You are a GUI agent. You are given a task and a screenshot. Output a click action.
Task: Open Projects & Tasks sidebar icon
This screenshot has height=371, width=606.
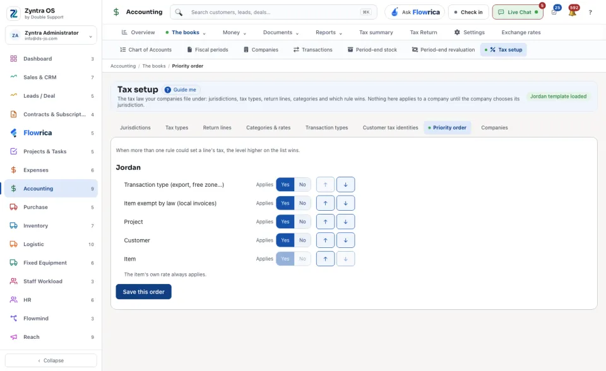(x=13, y=151)
